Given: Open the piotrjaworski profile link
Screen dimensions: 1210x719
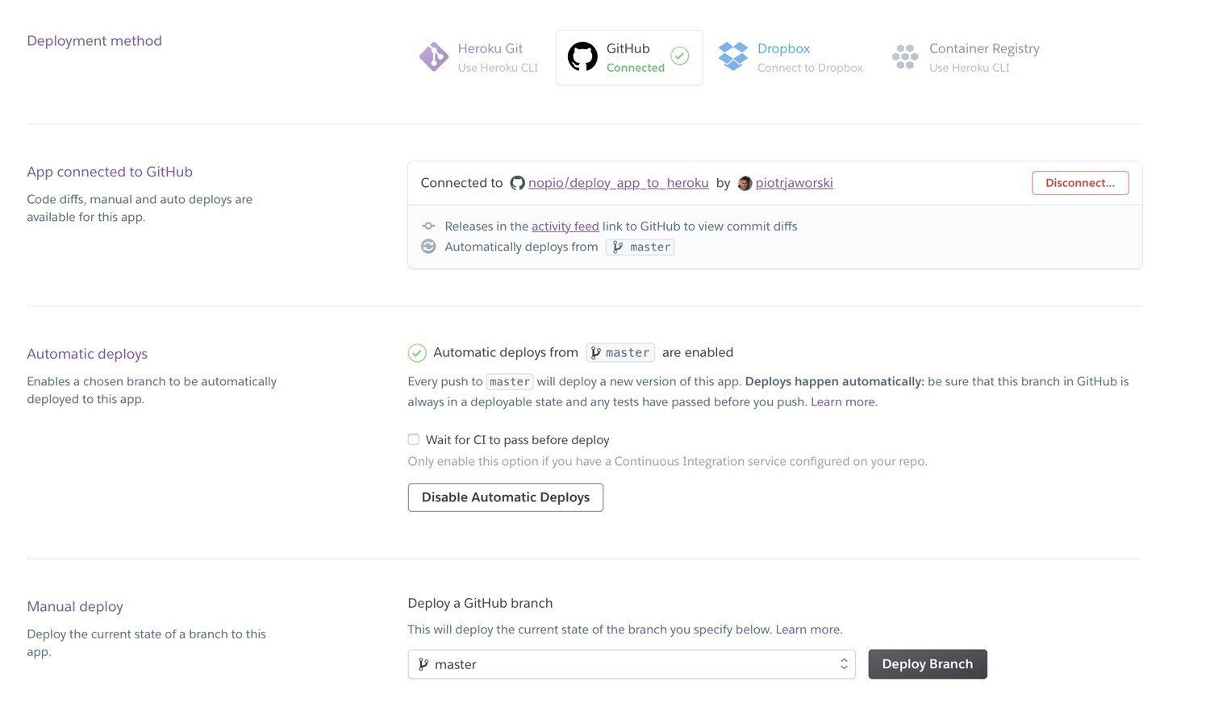Looking at the screenshot, I should tap(795, 183).
